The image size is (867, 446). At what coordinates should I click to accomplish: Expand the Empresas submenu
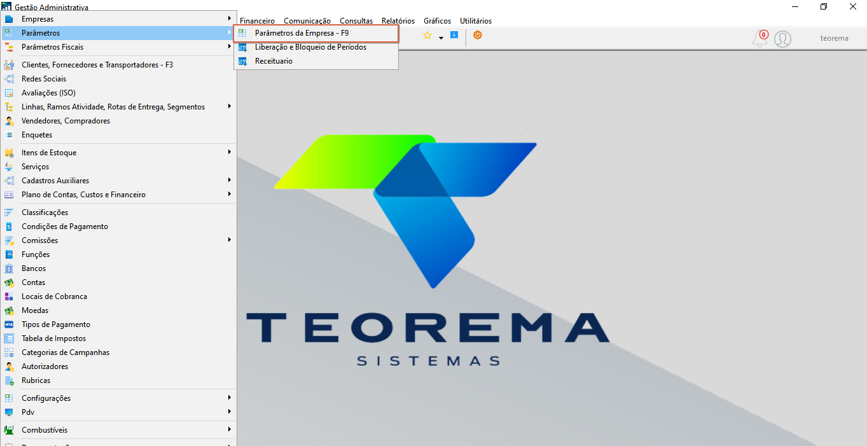coord(230,19)
